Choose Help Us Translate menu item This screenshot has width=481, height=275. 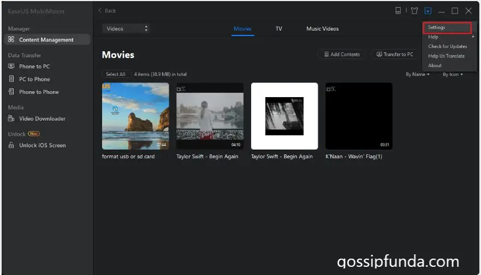coord(447,56)
